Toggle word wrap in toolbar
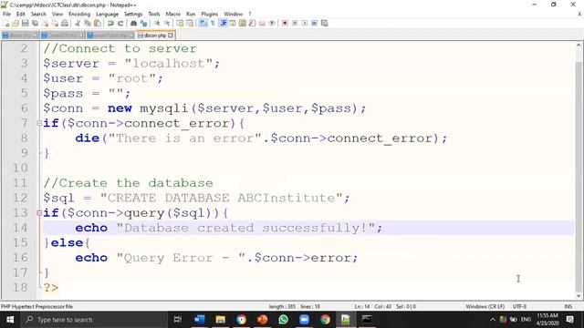The width and height of the screenshot is (584, 328). tap(203, 23)
